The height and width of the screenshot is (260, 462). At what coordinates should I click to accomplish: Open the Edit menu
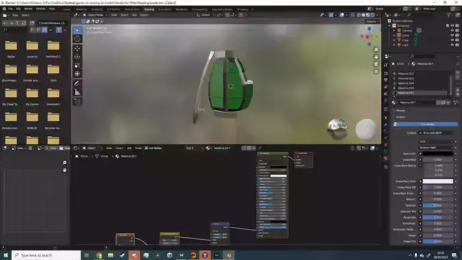(18, 9)
